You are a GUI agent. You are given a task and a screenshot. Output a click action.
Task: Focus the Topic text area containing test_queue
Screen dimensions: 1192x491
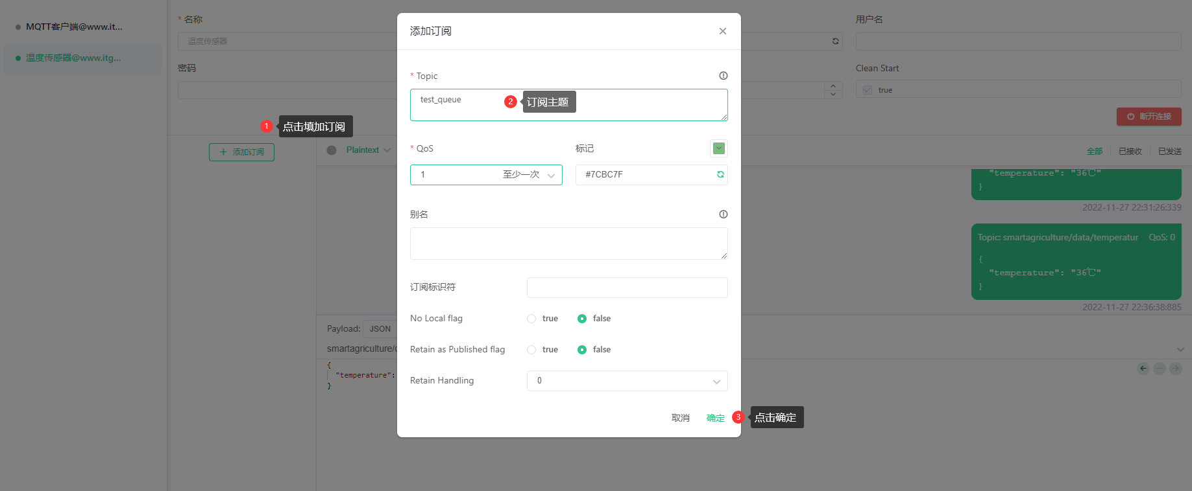click(569, 105)
